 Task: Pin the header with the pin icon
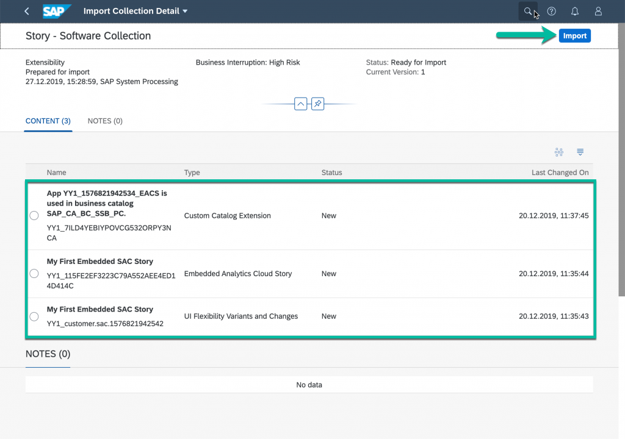tap(317, 104)
